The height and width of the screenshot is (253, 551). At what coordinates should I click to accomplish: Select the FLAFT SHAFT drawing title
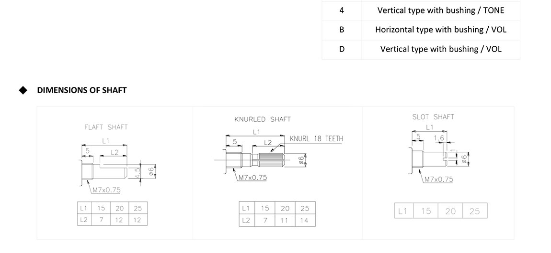(106, 127)
